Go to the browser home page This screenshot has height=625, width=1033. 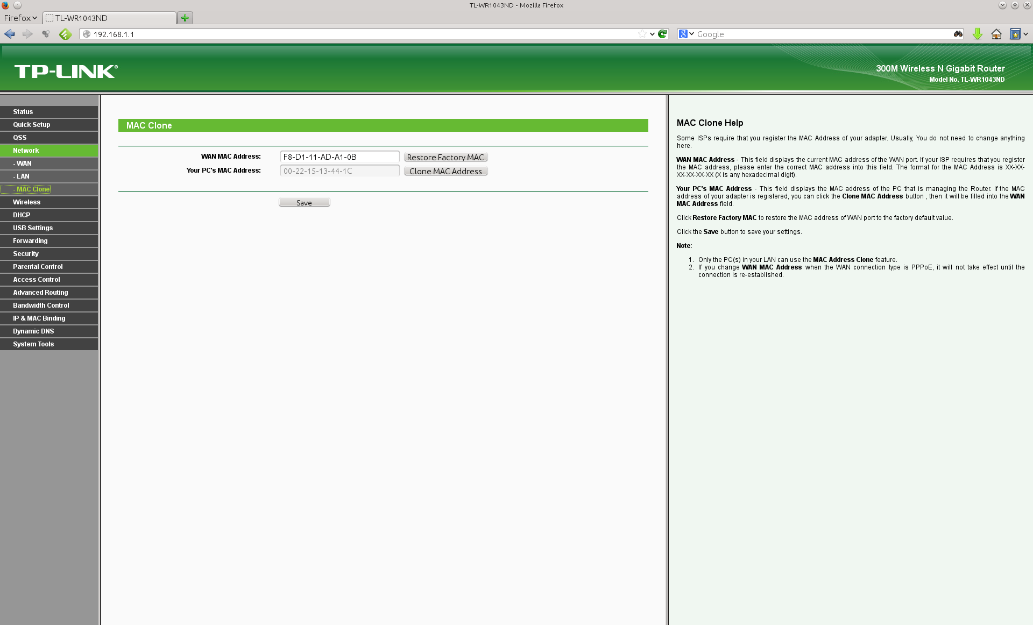pyautogui.click(x=996, y=34)
